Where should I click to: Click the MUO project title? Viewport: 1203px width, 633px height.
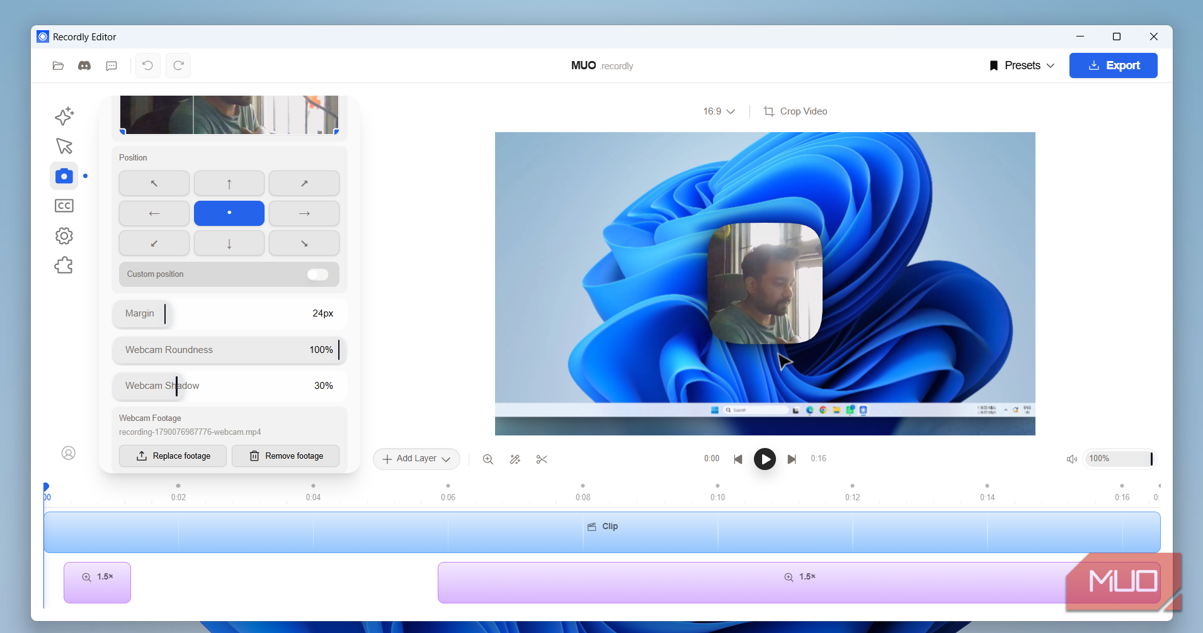coord(583,65)
